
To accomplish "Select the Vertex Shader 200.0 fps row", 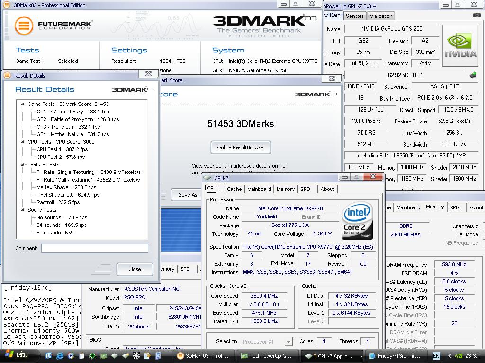I will click(66, 187).
